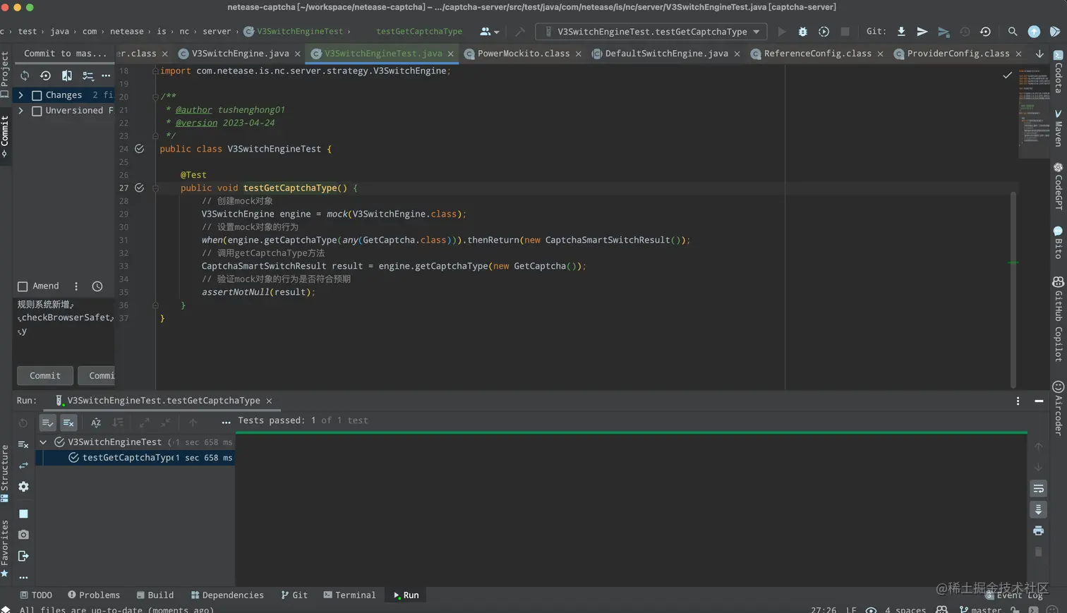Click the dump threads camera icon

(23, 535)
